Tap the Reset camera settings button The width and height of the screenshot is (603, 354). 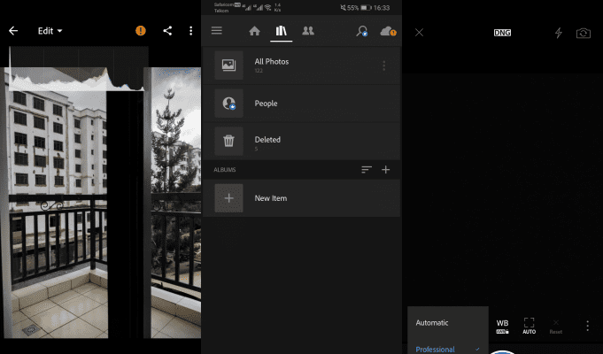click(556, 327)
